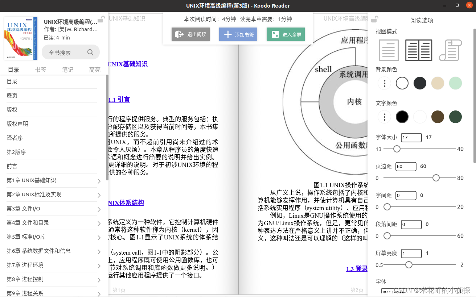Choose brown text color
Screen dimensions: 476x297
(x=438, y=117)
